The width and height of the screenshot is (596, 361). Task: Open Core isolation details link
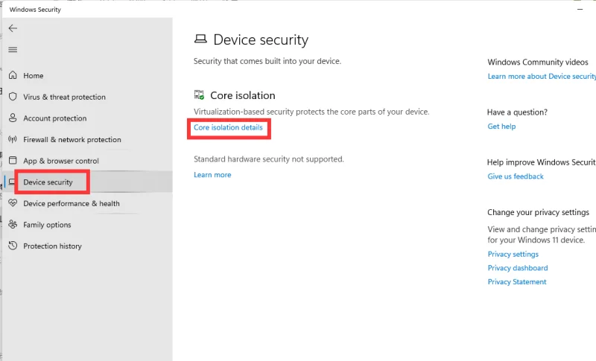point(228,127)
